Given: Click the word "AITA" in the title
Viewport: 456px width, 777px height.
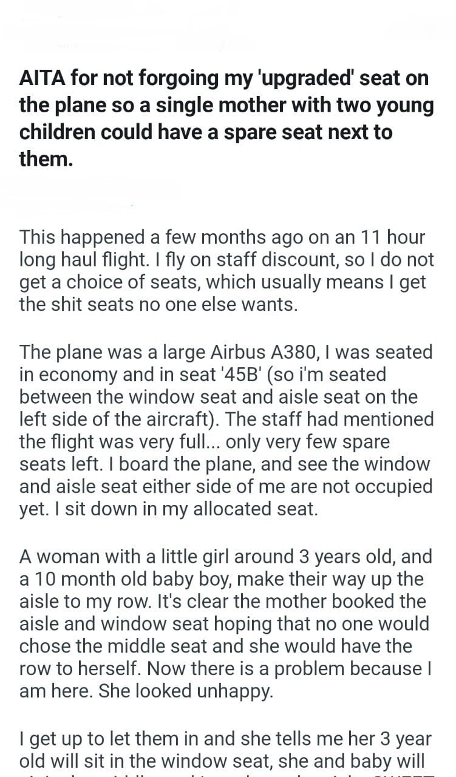Looking at the screenshot, I should click(x=43, y=78).
